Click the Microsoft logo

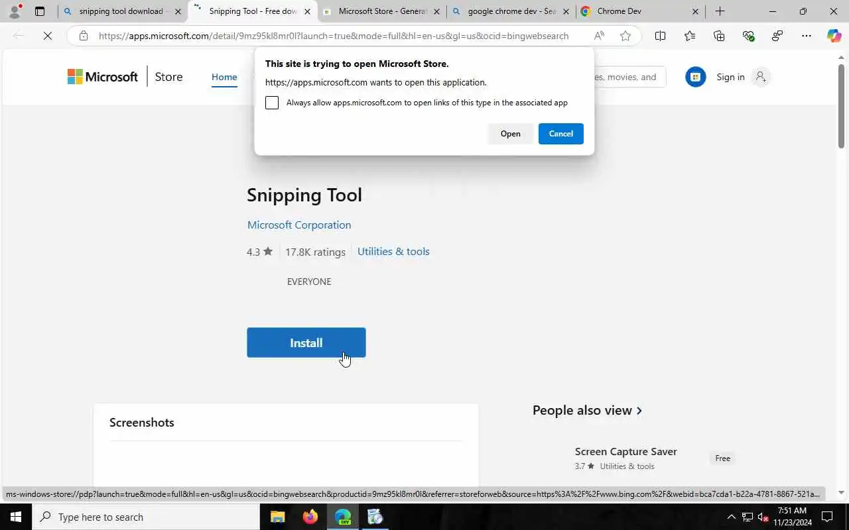(x=103, y=77)
